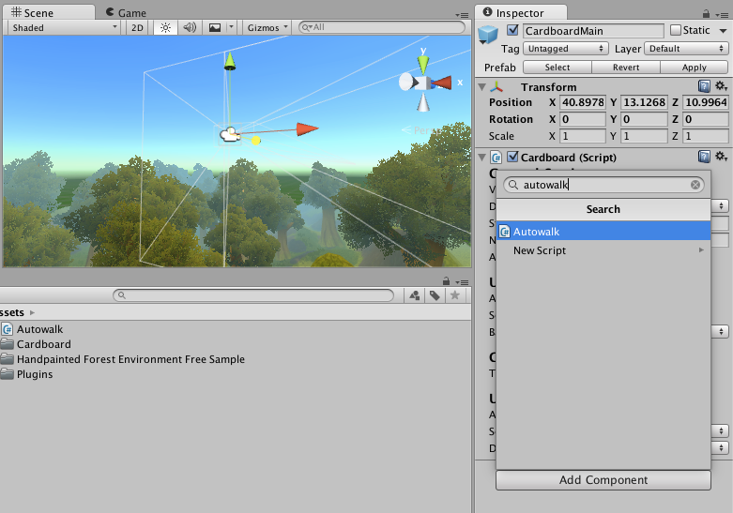Collapse the Transform component

(482, 87)
